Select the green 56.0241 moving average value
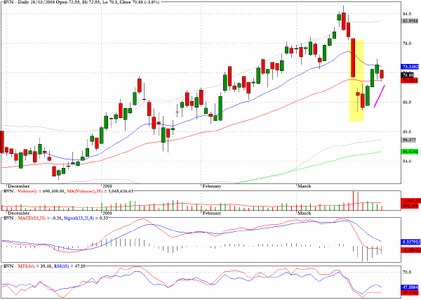This screenshot has width=421, height=300. point(410,152)
